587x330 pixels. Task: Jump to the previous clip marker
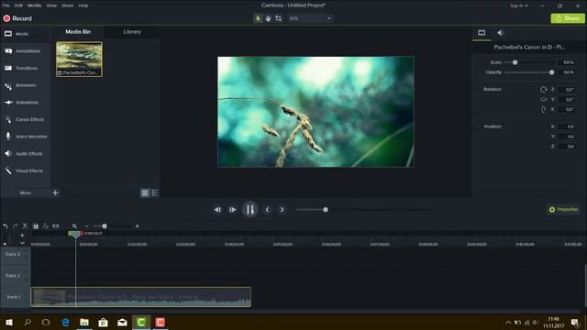(x=267, y=210)
